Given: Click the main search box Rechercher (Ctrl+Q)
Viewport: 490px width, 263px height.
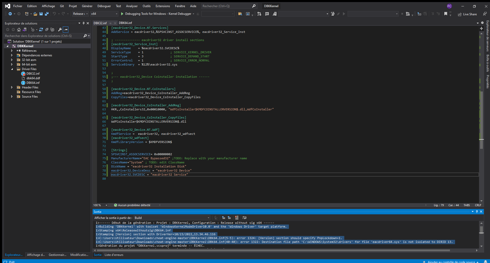Looking at the screenshot, I should [x=229, y=6].
